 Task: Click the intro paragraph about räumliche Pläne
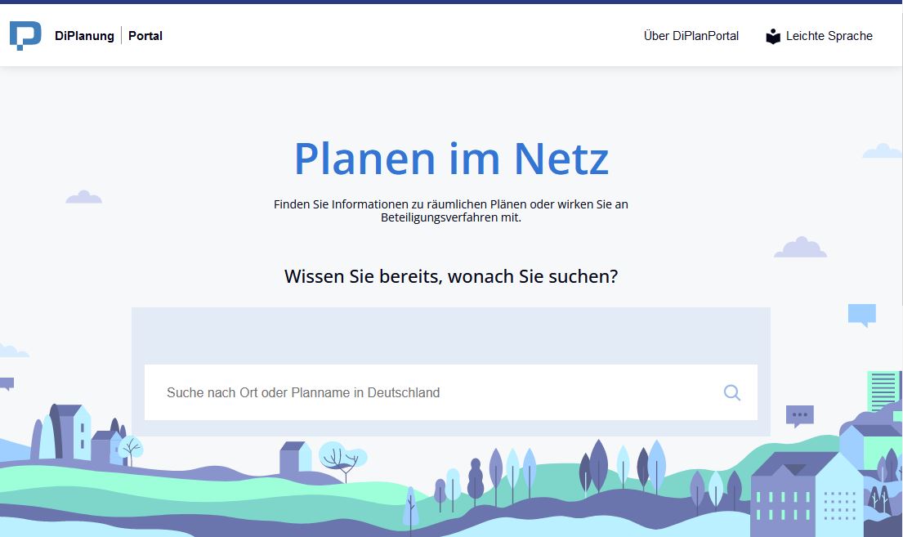451,211
